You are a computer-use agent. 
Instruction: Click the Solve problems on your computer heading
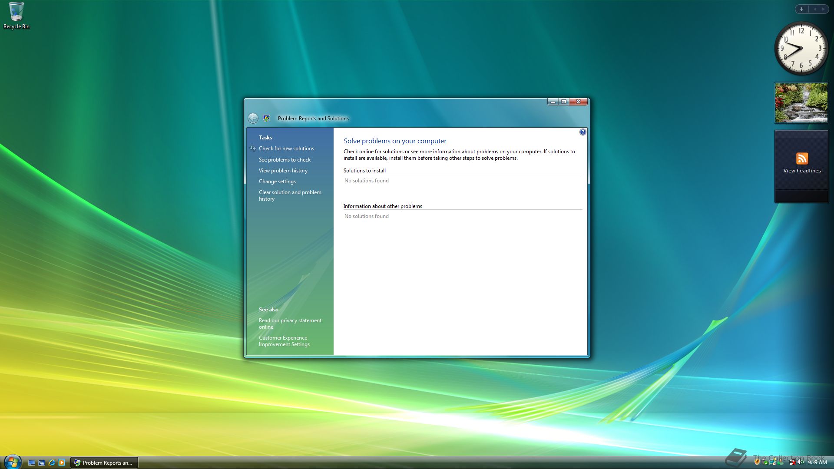click(395, 141)
